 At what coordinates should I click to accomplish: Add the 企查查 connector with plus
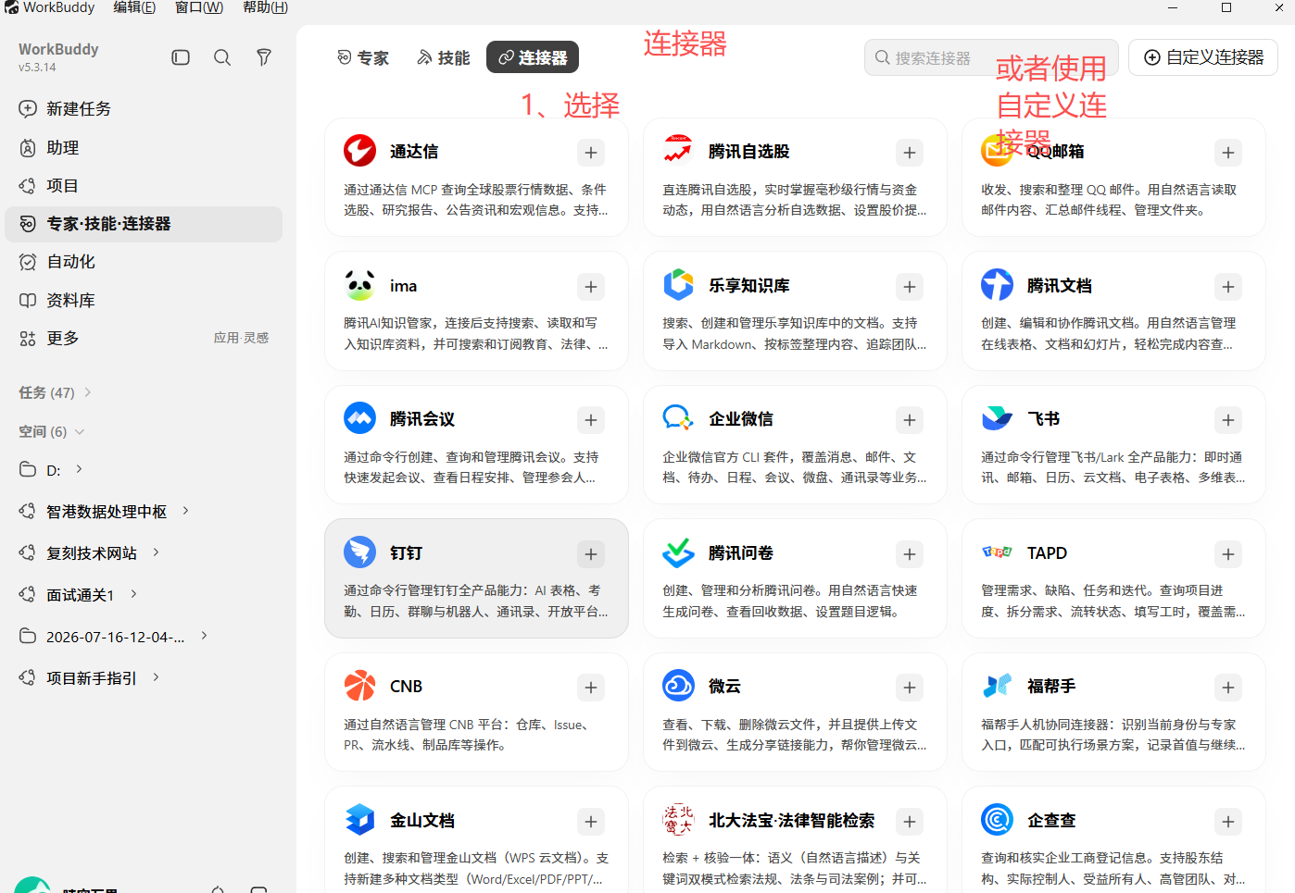click(x=1228, y=822)
